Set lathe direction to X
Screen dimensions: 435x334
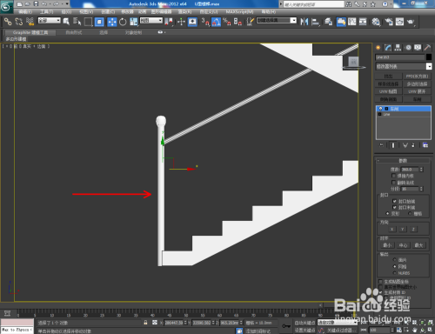tap(391, 230)
